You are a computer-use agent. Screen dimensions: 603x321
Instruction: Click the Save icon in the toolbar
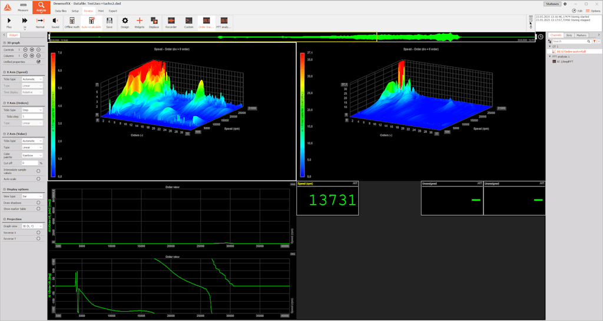click(x=109, y=22)
